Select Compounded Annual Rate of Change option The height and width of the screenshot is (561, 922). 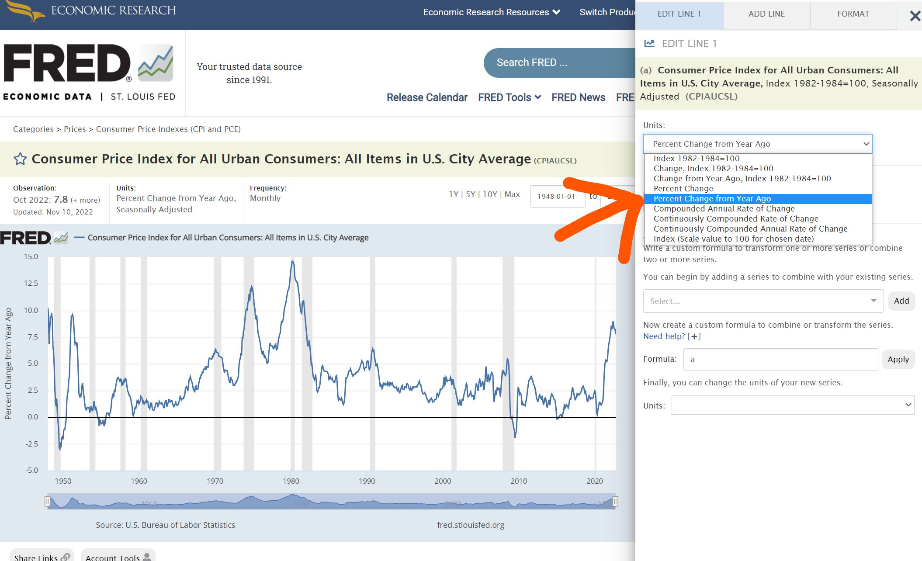[724, 209]
